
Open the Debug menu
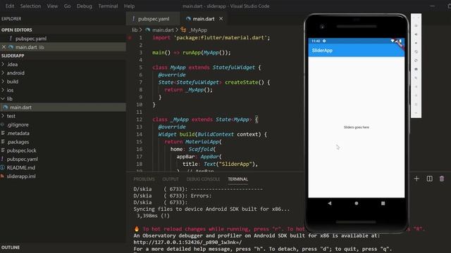point(85,6)
